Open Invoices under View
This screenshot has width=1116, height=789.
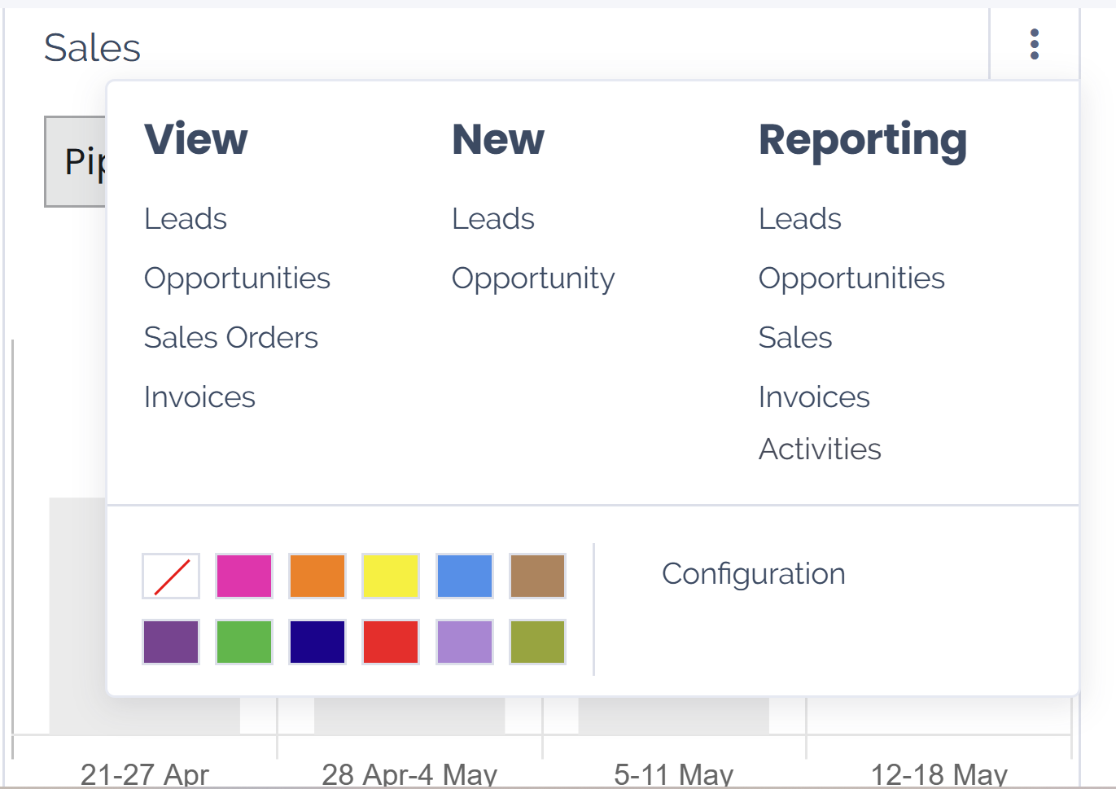(x=199, y=397)
